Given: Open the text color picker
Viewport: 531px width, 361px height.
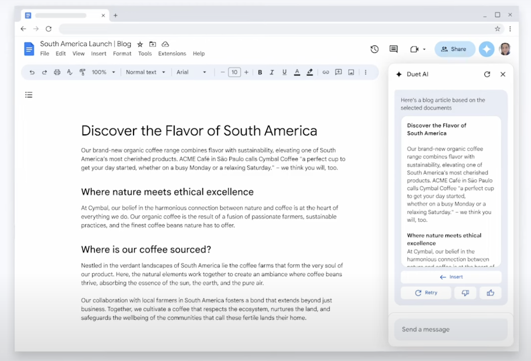Looking at the screenshot, I should 297,72.
